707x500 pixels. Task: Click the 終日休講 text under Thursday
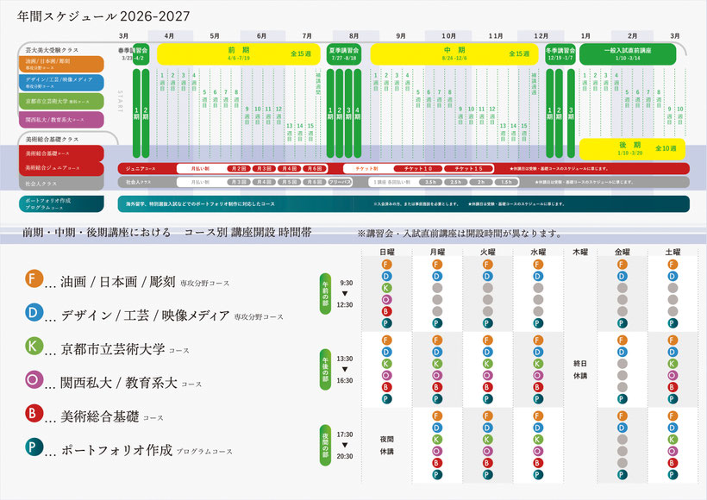[580, 369]
